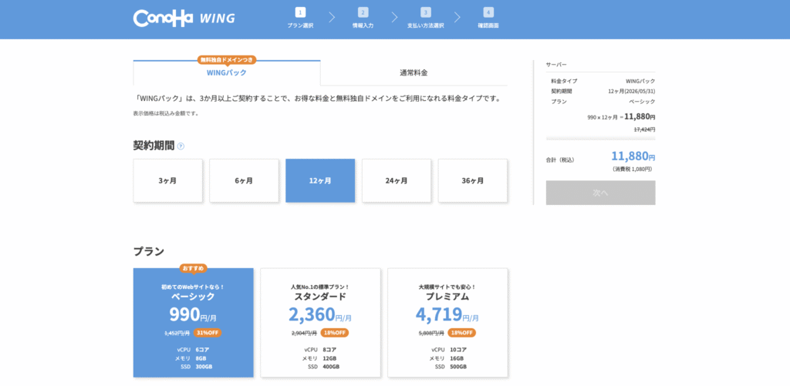Click the おすすめ badge on ベーシック

[x=194, y=267]
